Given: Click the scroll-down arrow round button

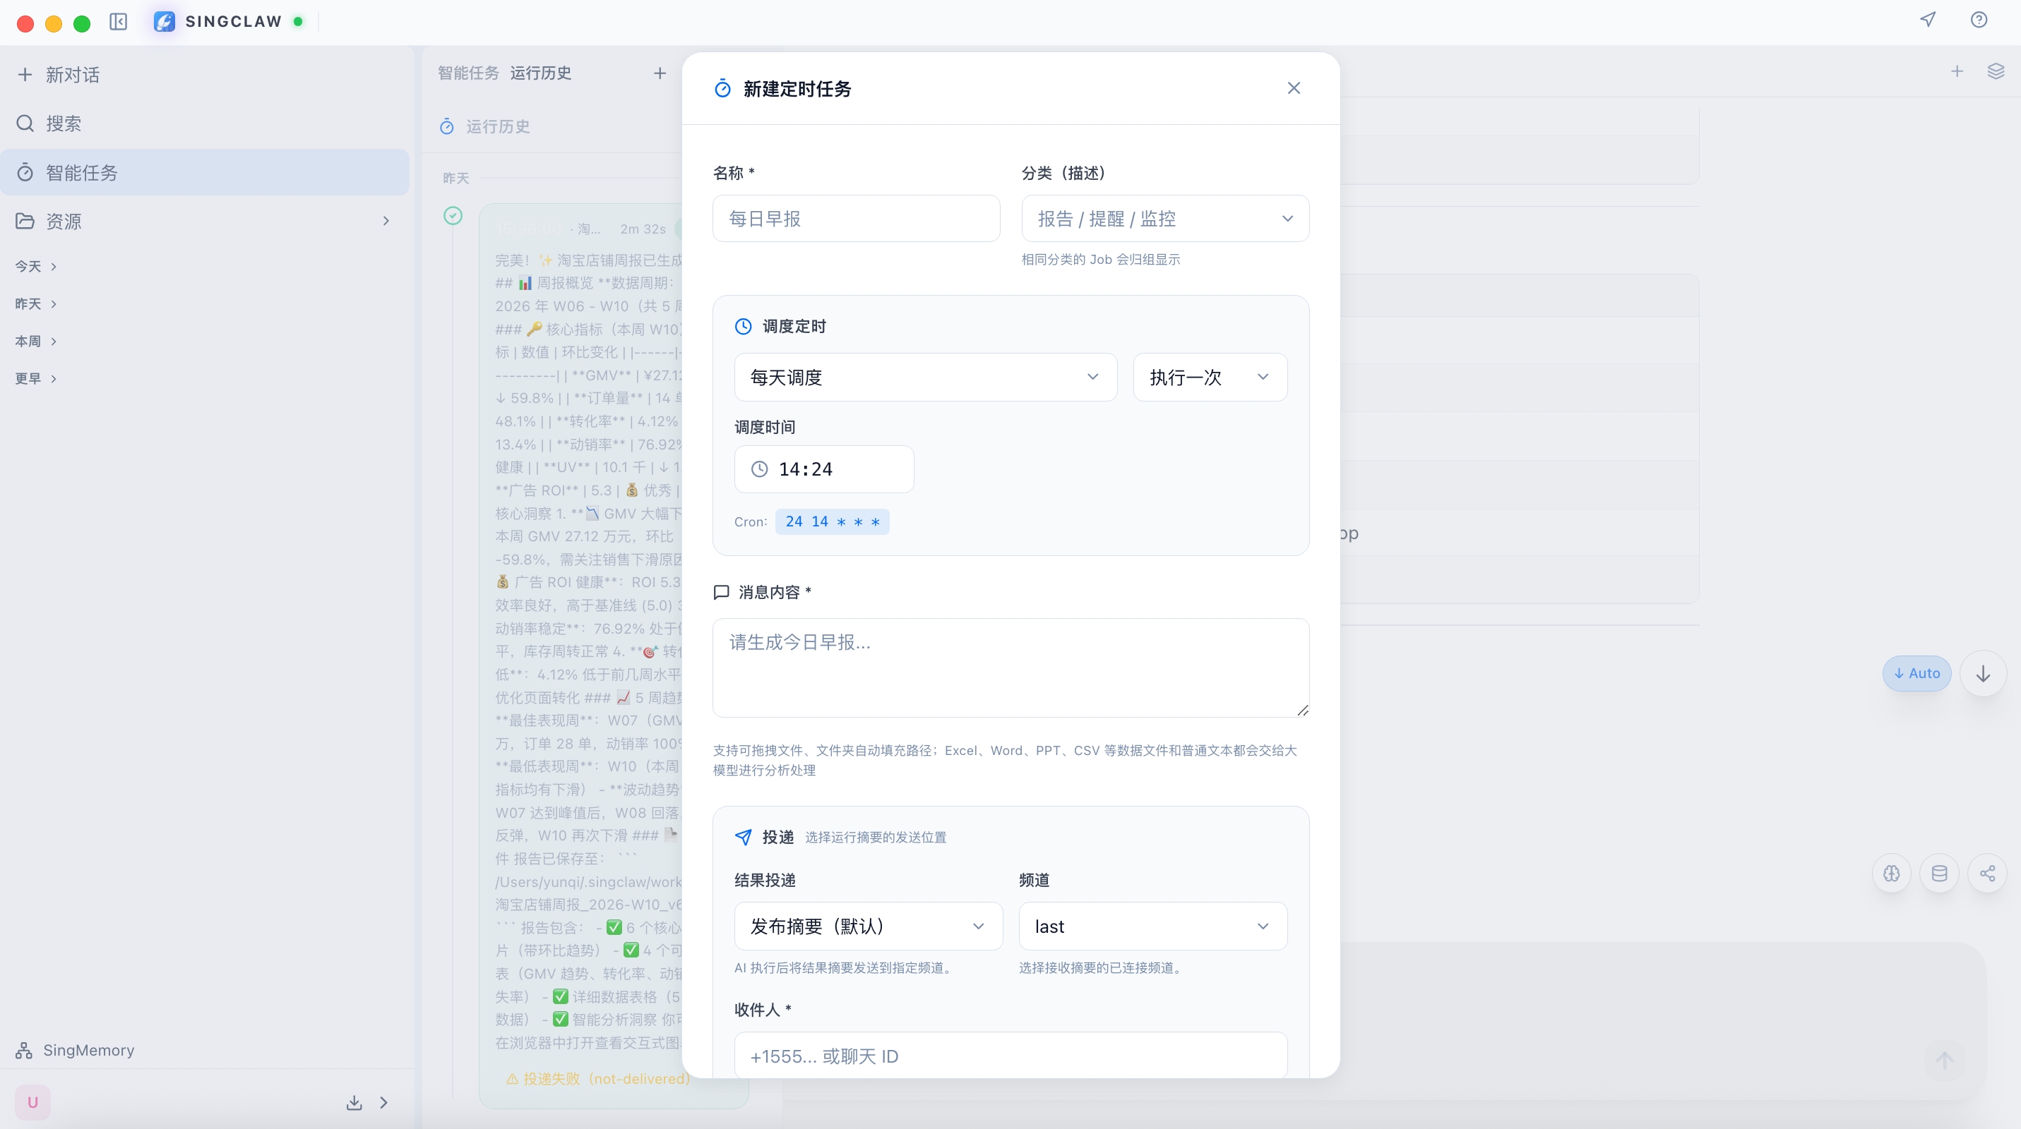Looking at the screenshot, I should 1984,673.
